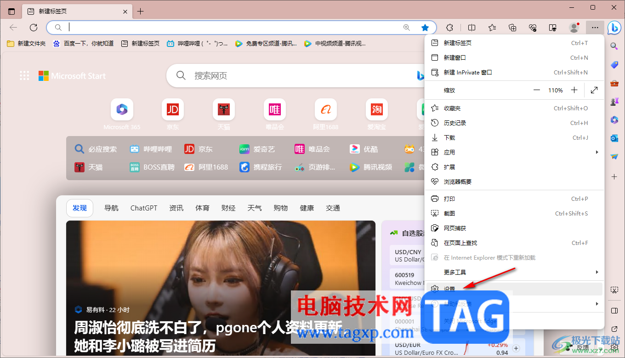Select 新建标签页 in the menu
The image size is (625, 358).
[514, 43]
